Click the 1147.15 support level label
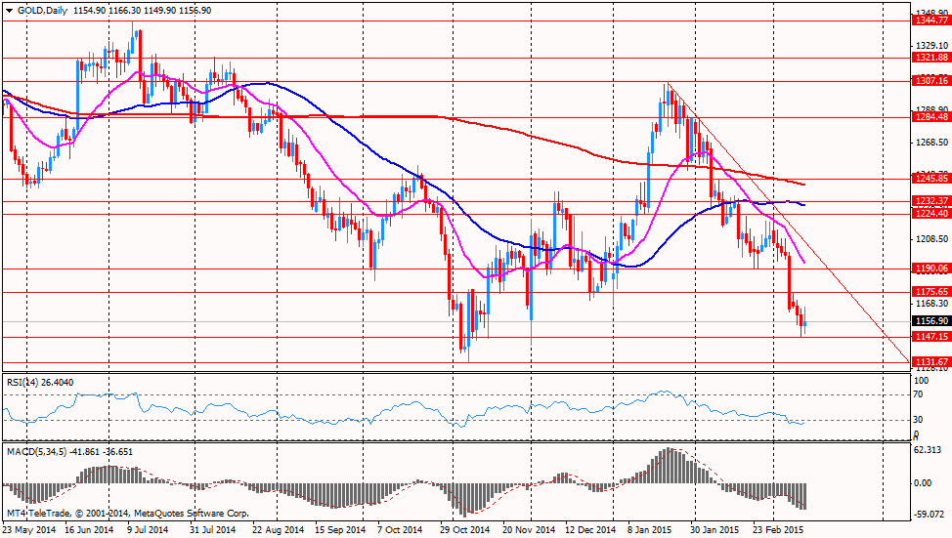952x538 pixels. point(931,337)
